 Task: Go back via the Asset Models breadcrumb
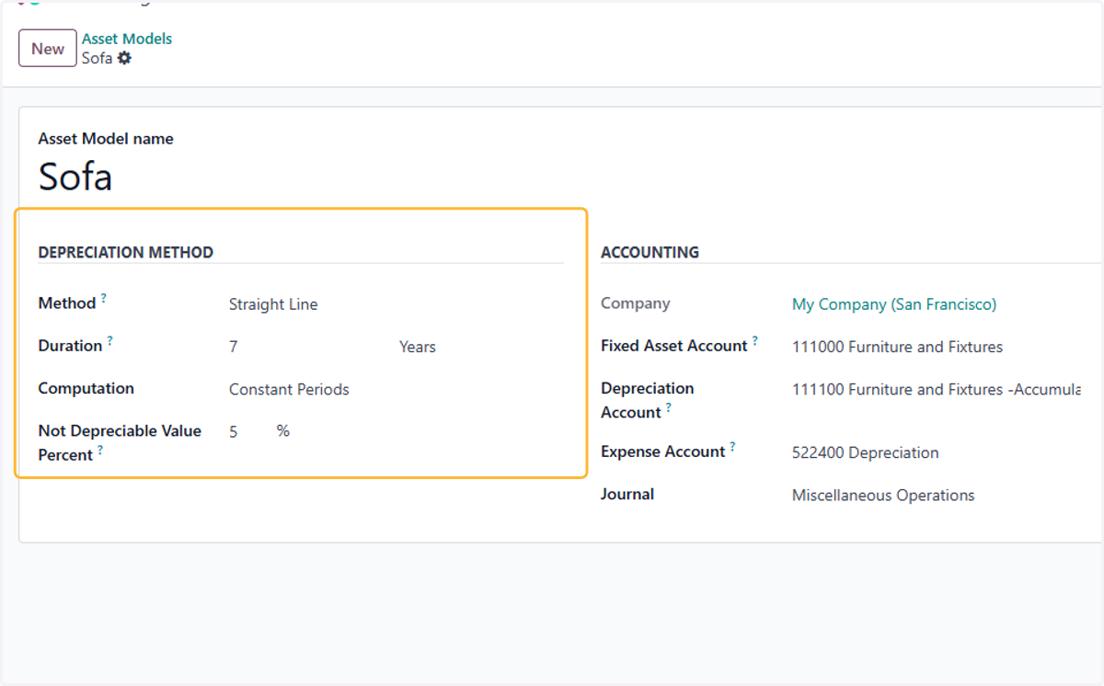(x=127, y=39)
